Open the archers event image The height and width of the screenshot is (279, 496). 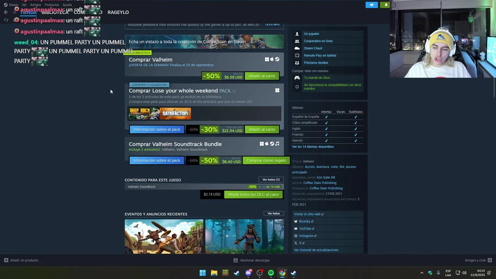[x=164, y=236]
